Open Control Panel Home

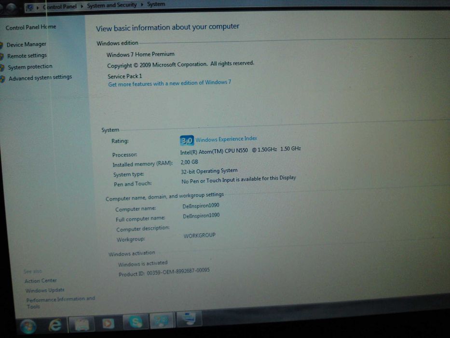[31, 28]
